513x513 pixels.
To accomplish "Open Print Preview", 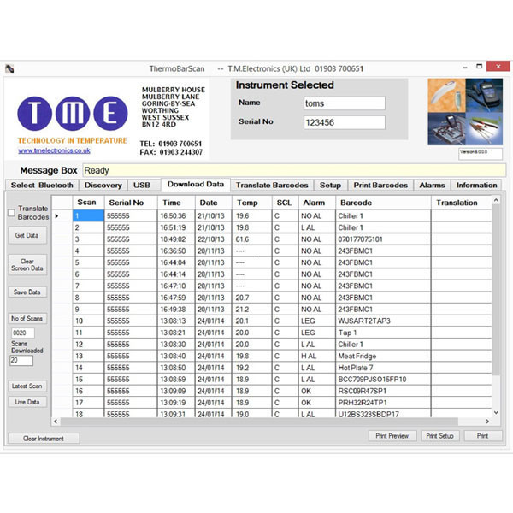I will coord(392,436).
